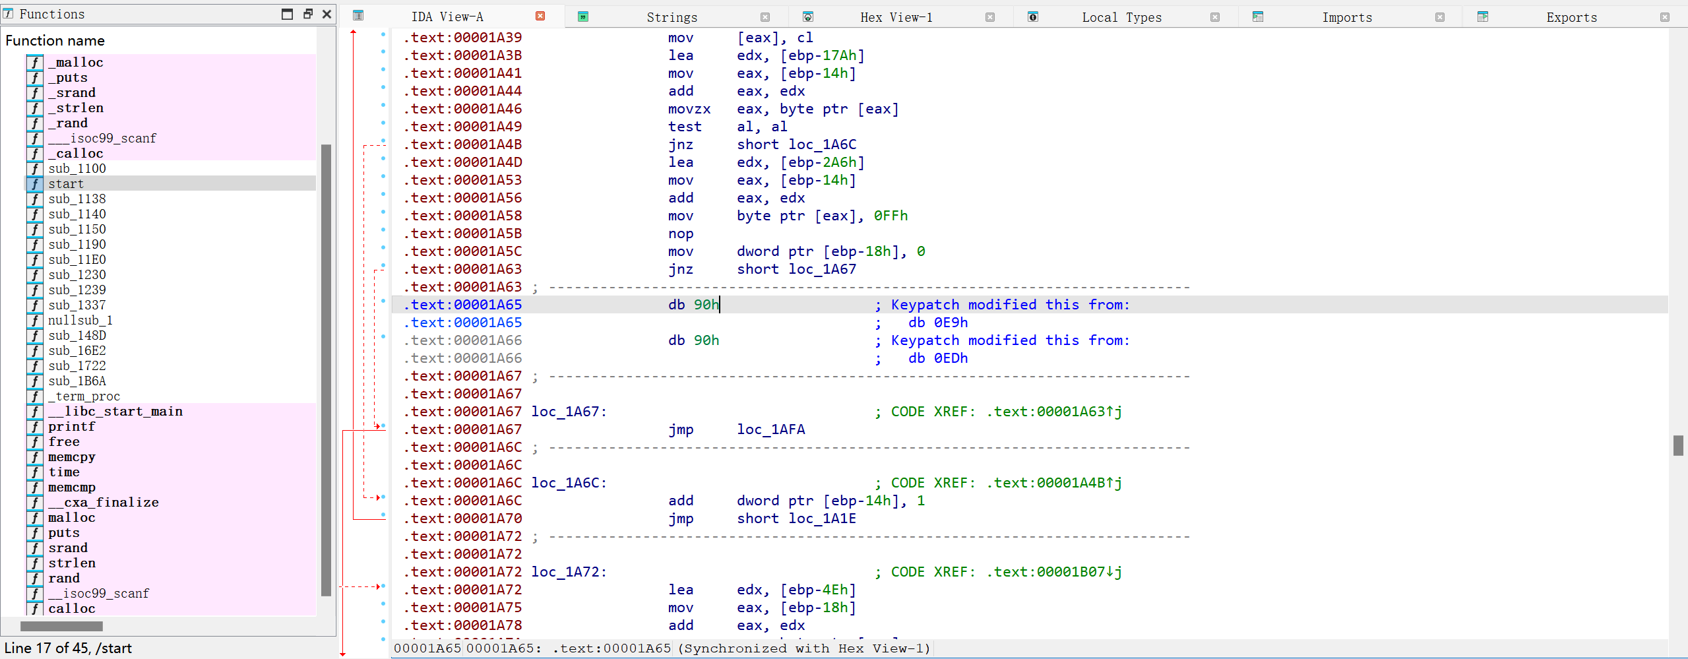Screen dimensions: 1688x659
Task: Click the Hex View-1 tab icon
Action: [808, 16]
